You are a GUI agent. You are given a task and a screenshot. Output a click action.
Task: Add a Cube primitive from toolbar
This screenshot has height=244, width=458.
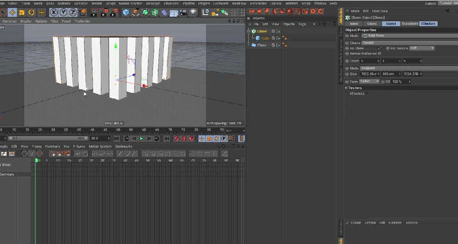(126, 12)
